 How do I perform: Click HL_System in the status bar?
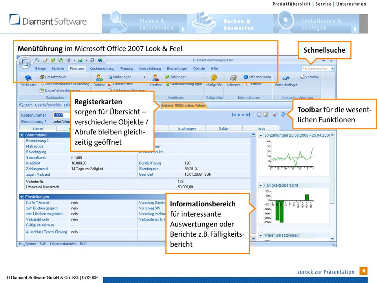(x=27, y=244)
